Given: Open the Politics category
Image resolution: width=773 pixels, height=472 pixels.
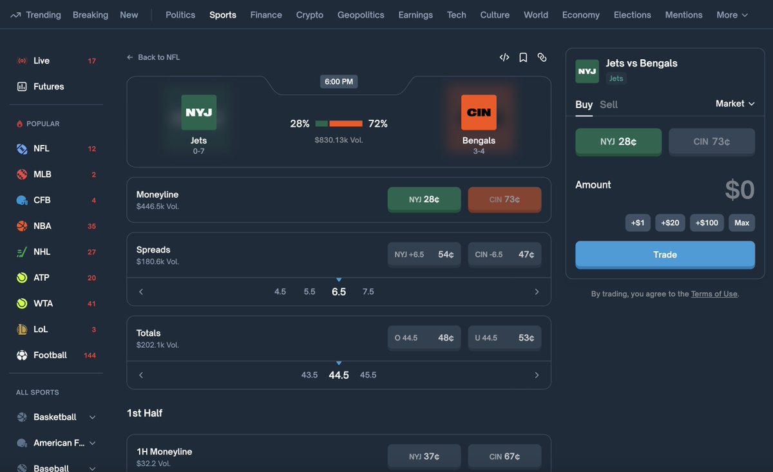Looking at the screenshot, I should tap(180, 15).
